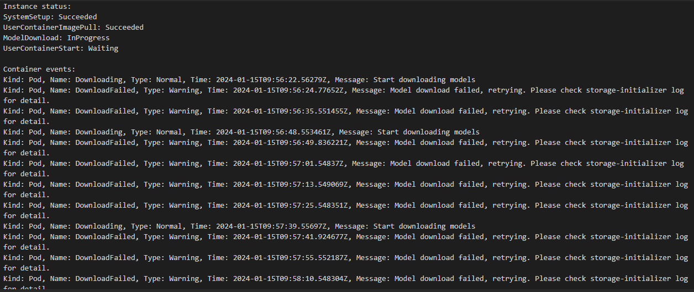694x292 pixels.
Task: Click the event line at 09:57:55.552187Z
Action: (345, 263)
